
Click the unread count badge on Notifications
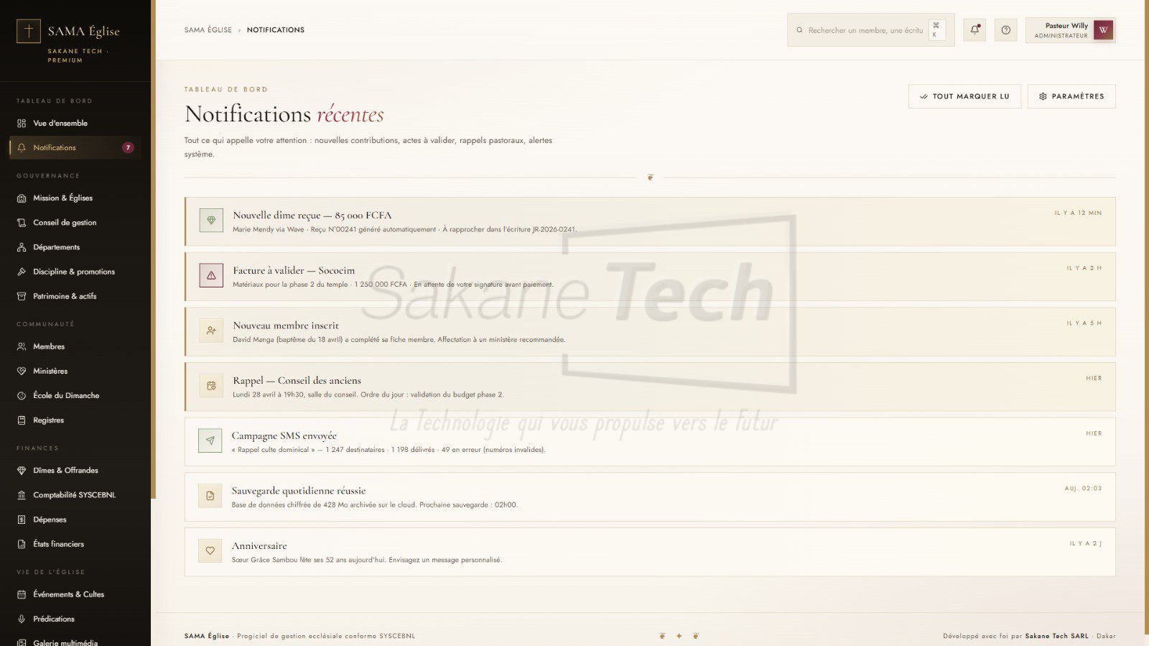point(128,147)
